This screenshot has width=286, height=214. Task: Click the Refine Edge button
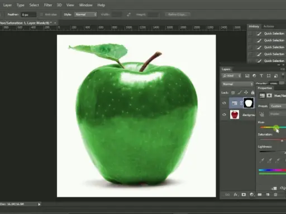pyautogui.click(x=178, y=14)
